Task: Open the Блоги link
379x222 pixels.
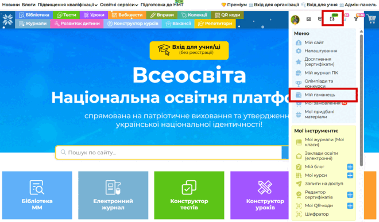Action: (29, 5)
